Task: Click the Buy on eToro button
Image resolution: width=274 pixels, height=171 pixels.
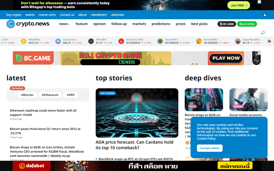Action: [x=247, y=24]
